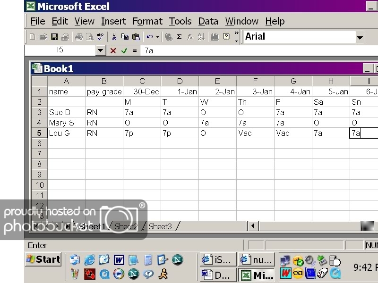The width and height of the screenshot is (378, 283).
Task: Open the Insert menu
Action: (x=113, y=21)
